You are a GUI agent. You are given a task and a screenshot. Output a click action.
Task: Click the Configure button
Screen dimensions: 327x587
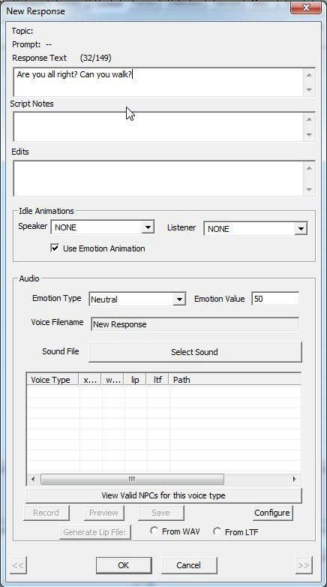coord(272,513)
